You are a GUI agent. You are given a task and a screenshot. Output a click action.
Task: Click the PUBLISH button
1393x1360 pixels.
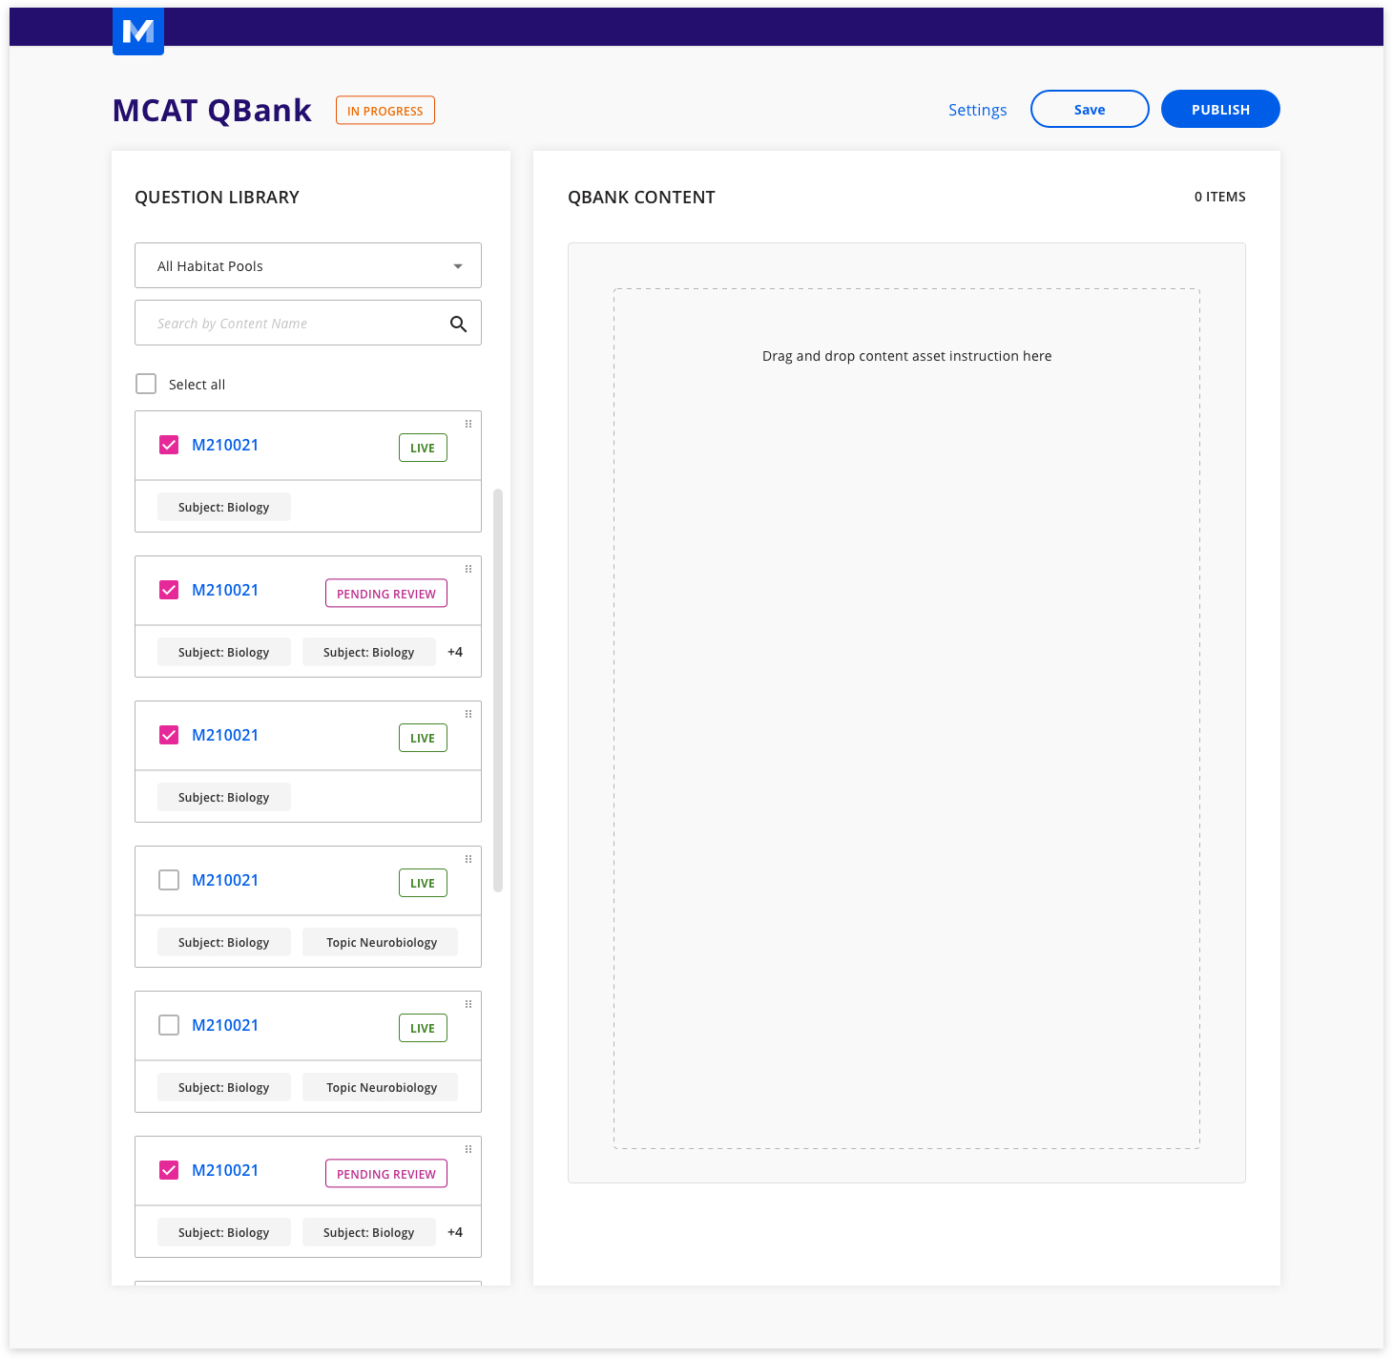(x=1220, y=109)
